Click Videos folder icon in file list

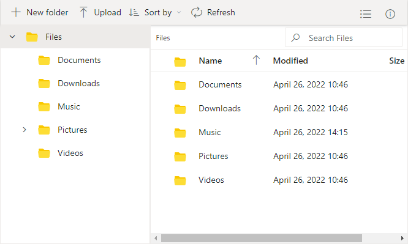click(x=180, y=180)
